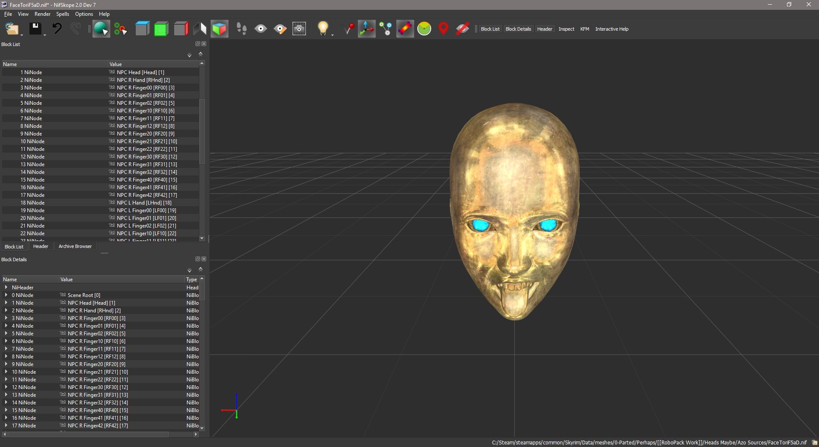Float the Block List panel
This screenshot has height=447, width=819.
coord(198,44)
